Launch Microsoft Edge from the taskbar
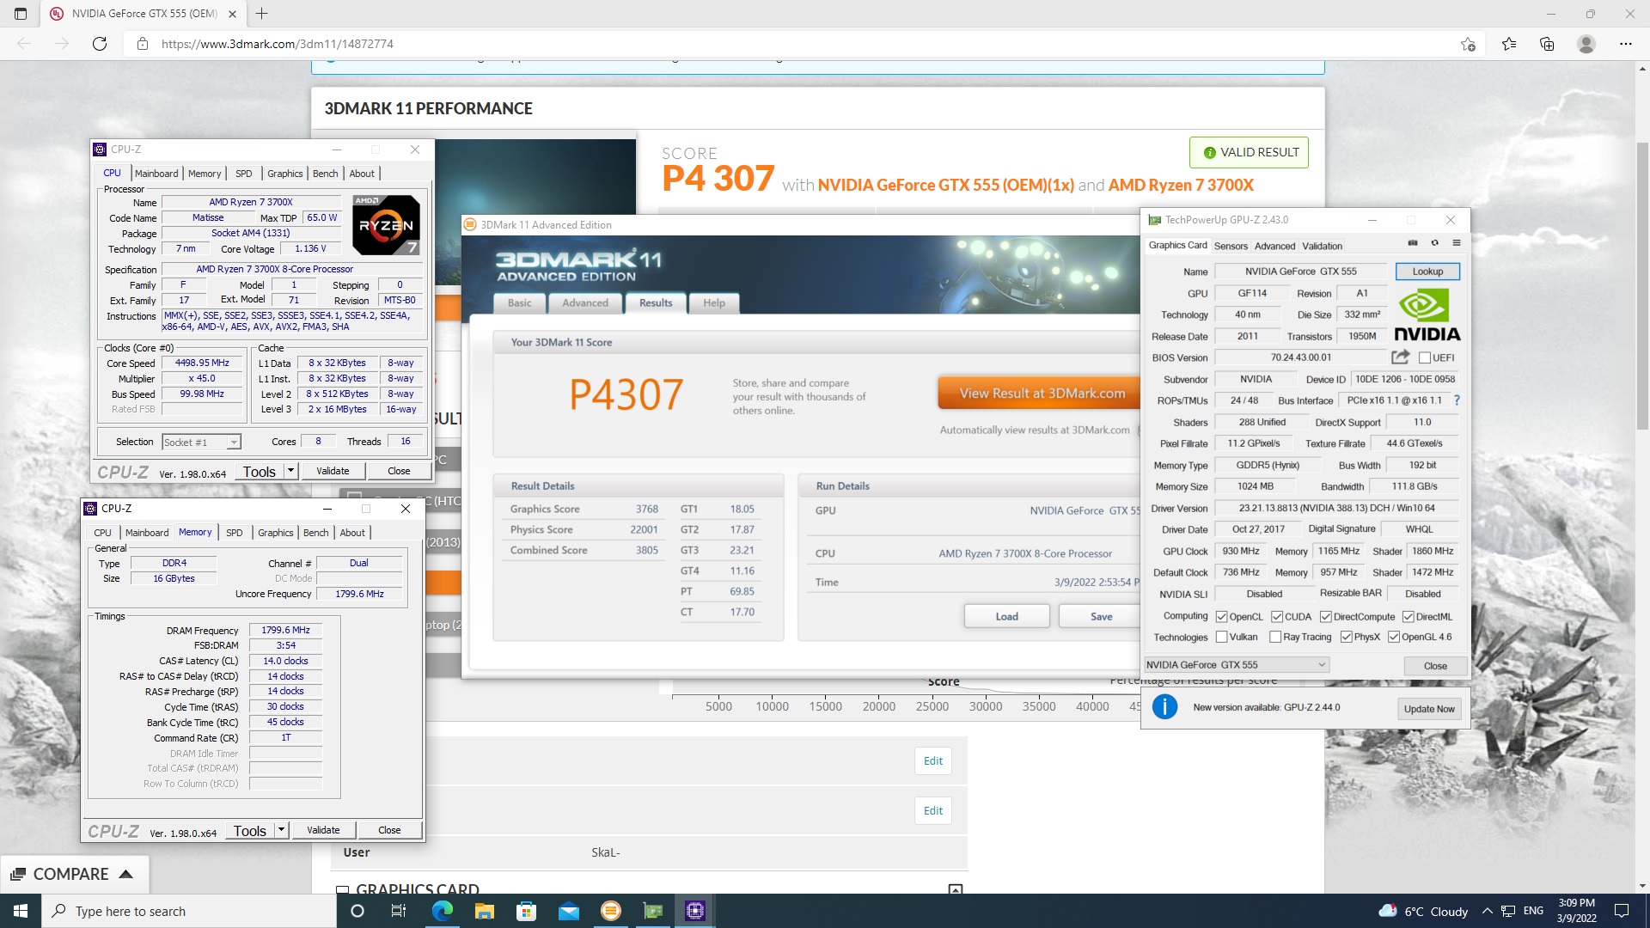This screenshot has height=928, width=1650. [442, 911]
